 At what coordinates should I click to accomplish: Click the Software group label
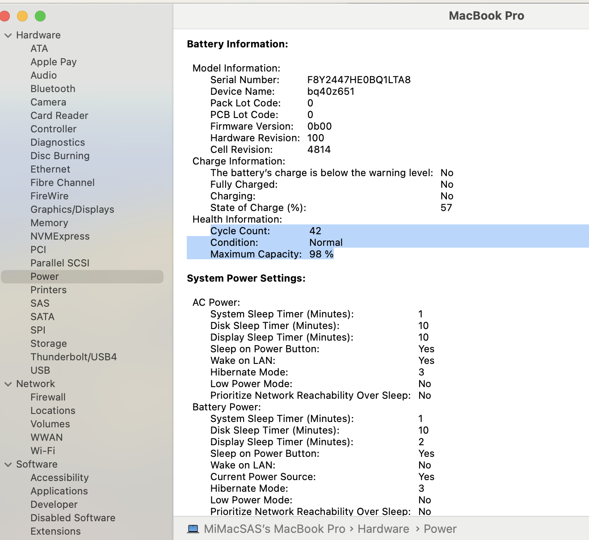pyautogui.click(x=37, y=464)
